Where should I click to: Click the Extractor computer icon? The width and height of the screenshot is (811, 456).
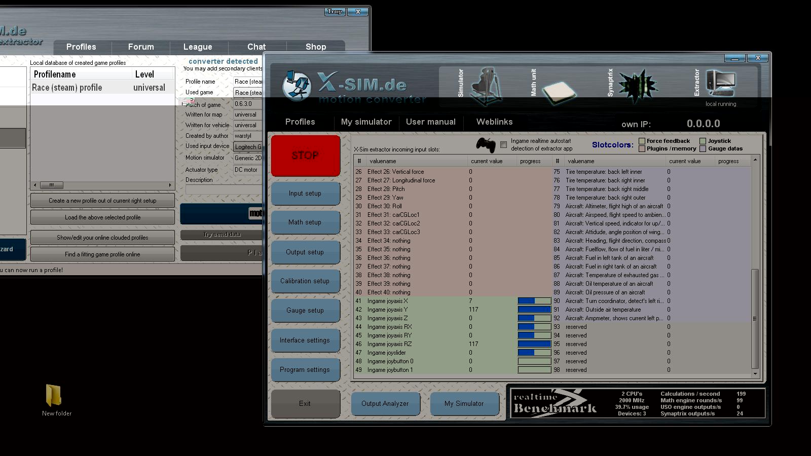pyautogui.click(x=720, y=82)
